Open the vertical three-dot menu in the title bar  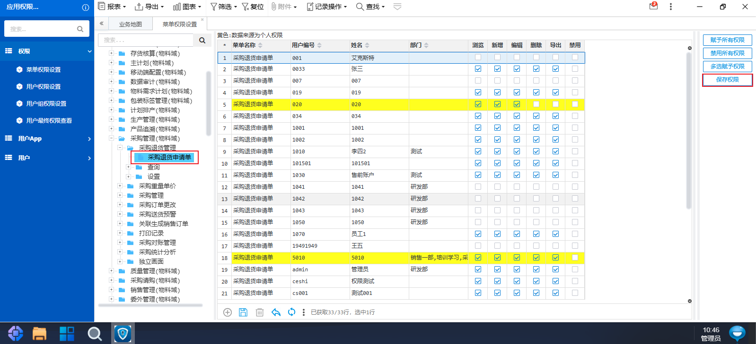pyautogui.click(x=670, y=7)
